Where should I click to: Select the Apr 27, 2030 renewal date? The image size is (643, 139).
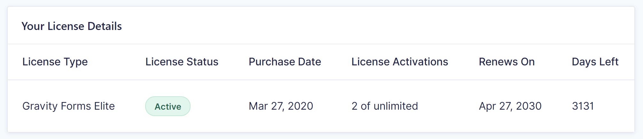point(510,106)
